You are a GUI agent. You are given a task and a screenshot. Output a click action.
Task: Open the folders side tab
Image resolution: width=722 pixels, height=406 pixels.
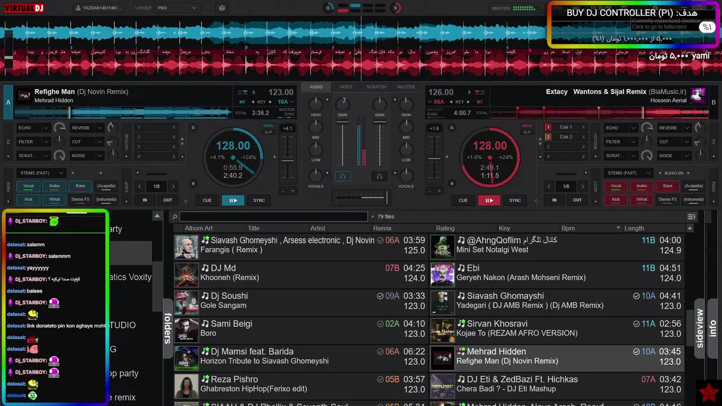[168, 328]
